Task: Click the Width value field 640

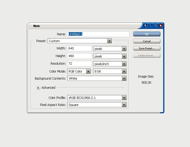Action: coord(80,48)
